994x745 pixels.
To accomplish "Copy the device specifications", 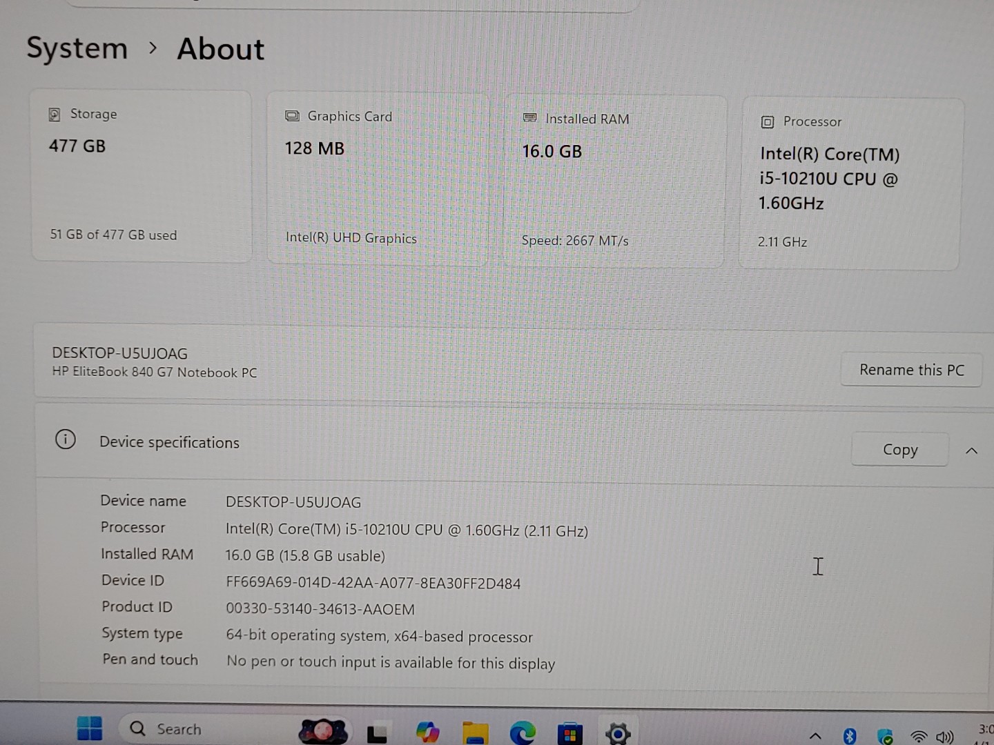I will click(899, 450).
